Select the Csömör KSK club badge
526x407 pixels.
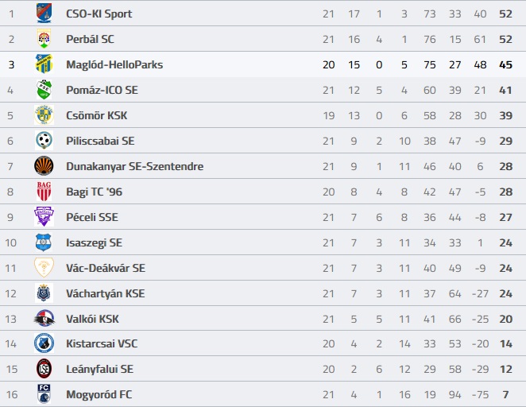[x=44, y=114]
